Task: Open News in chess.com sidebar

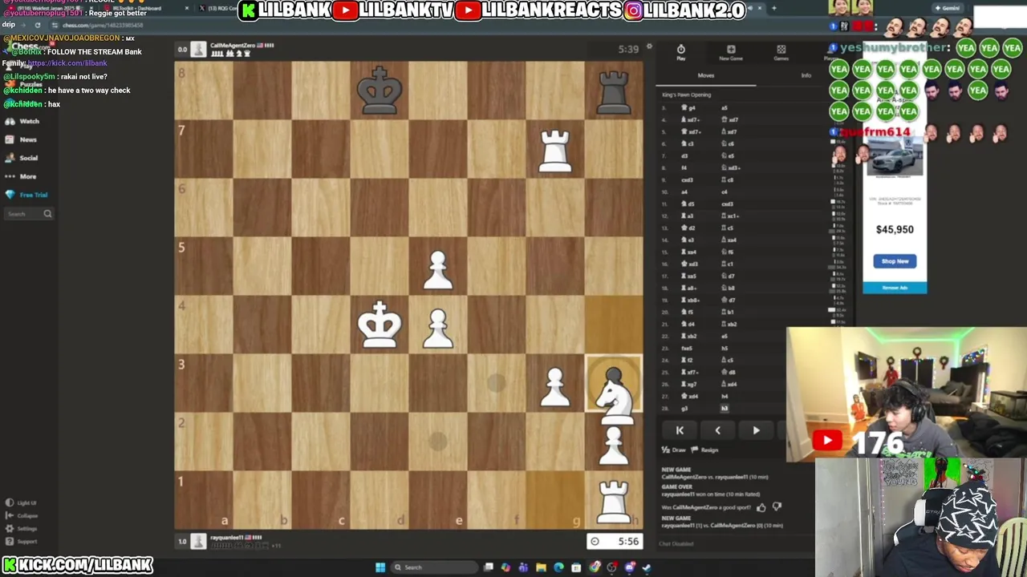Action: pos(21,139)
